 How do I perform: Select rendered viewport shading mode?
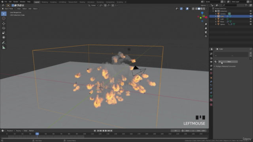click(204, 9)
